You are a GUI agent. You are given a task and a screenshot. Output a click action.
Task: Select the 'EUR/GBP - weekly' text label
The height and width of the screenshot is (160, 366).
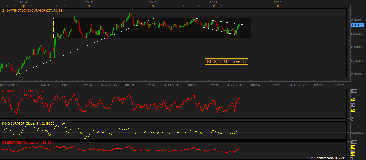point(226,61)
